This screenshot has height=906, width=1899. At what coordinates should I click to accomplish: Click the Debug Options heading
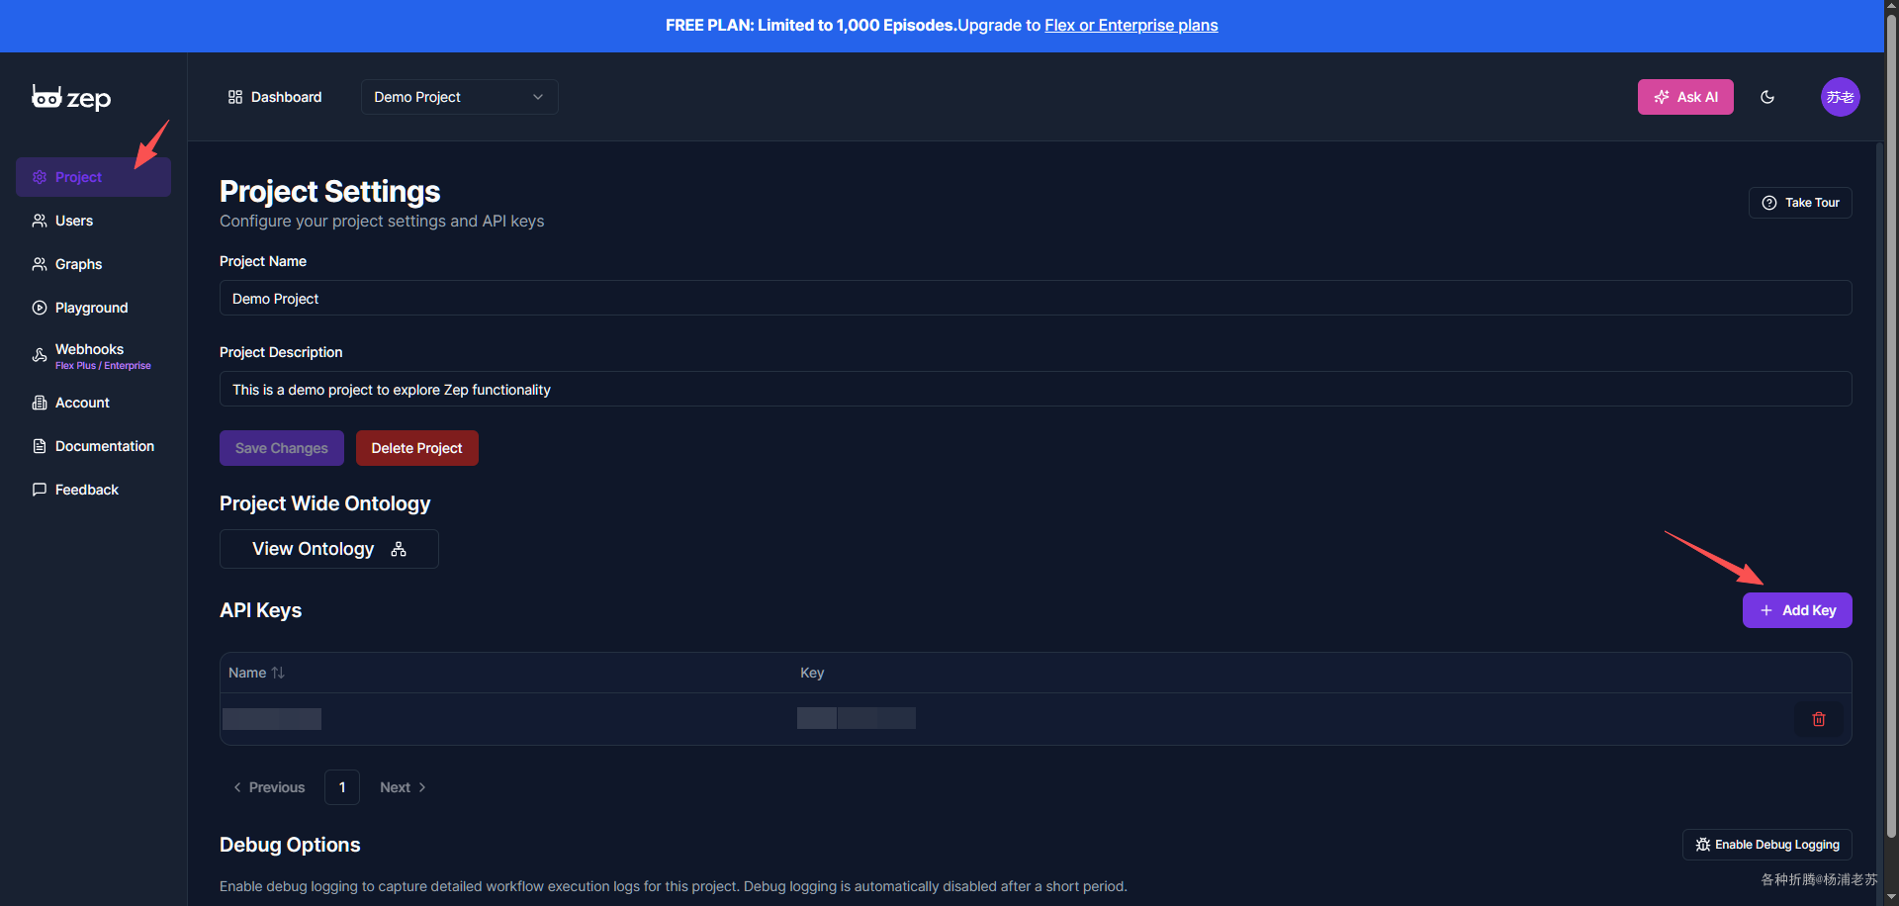click(290, 845)
